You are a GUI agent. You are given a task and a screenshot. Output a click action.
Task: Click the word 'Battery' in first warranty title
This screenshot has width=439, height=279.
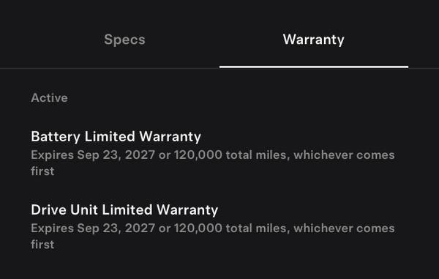pyautogui.click(x=56, y=137)
